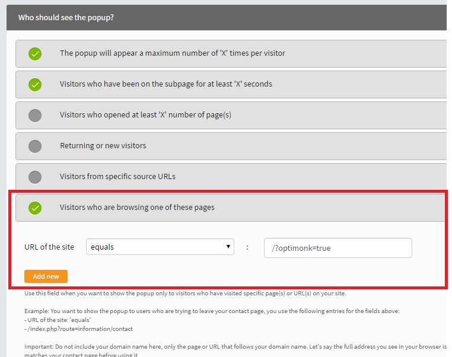This screenshot has width=452, height=357.
Task: Expand 'The popup will appear a maximum number' row
Action: (x=231, y=53)
